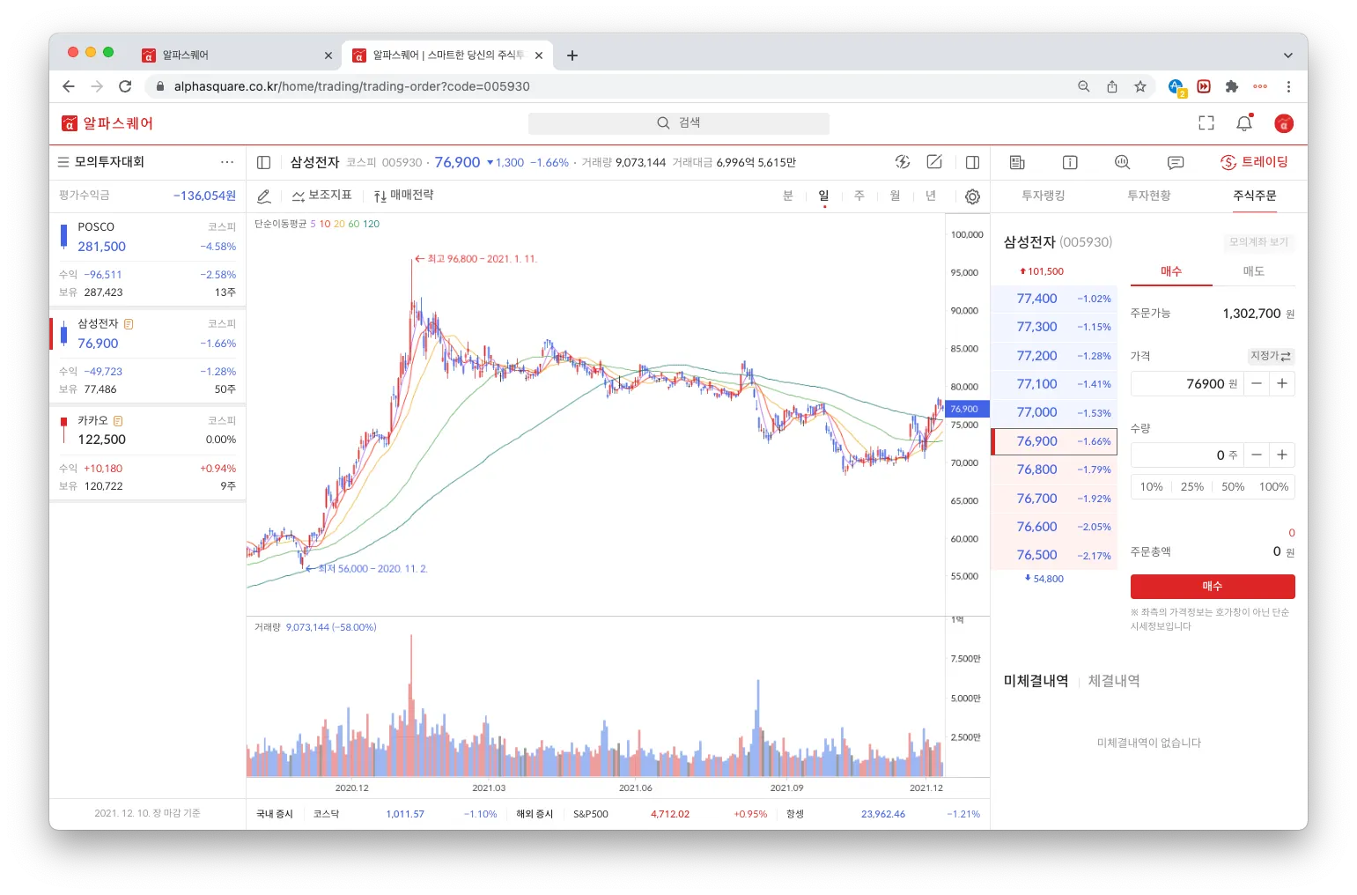The height and width of the screenshot is (895, 1357).
Task: Increase the order quantity with plus
Action: coord(1282,455)
